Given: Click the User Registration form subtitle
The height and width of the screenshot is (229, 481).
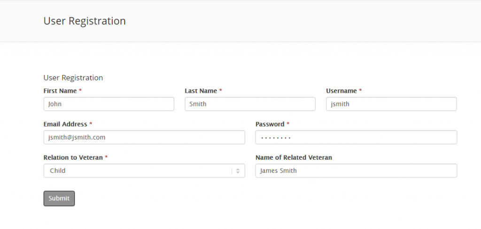Looking at the screenshot, I should point(73,78).
